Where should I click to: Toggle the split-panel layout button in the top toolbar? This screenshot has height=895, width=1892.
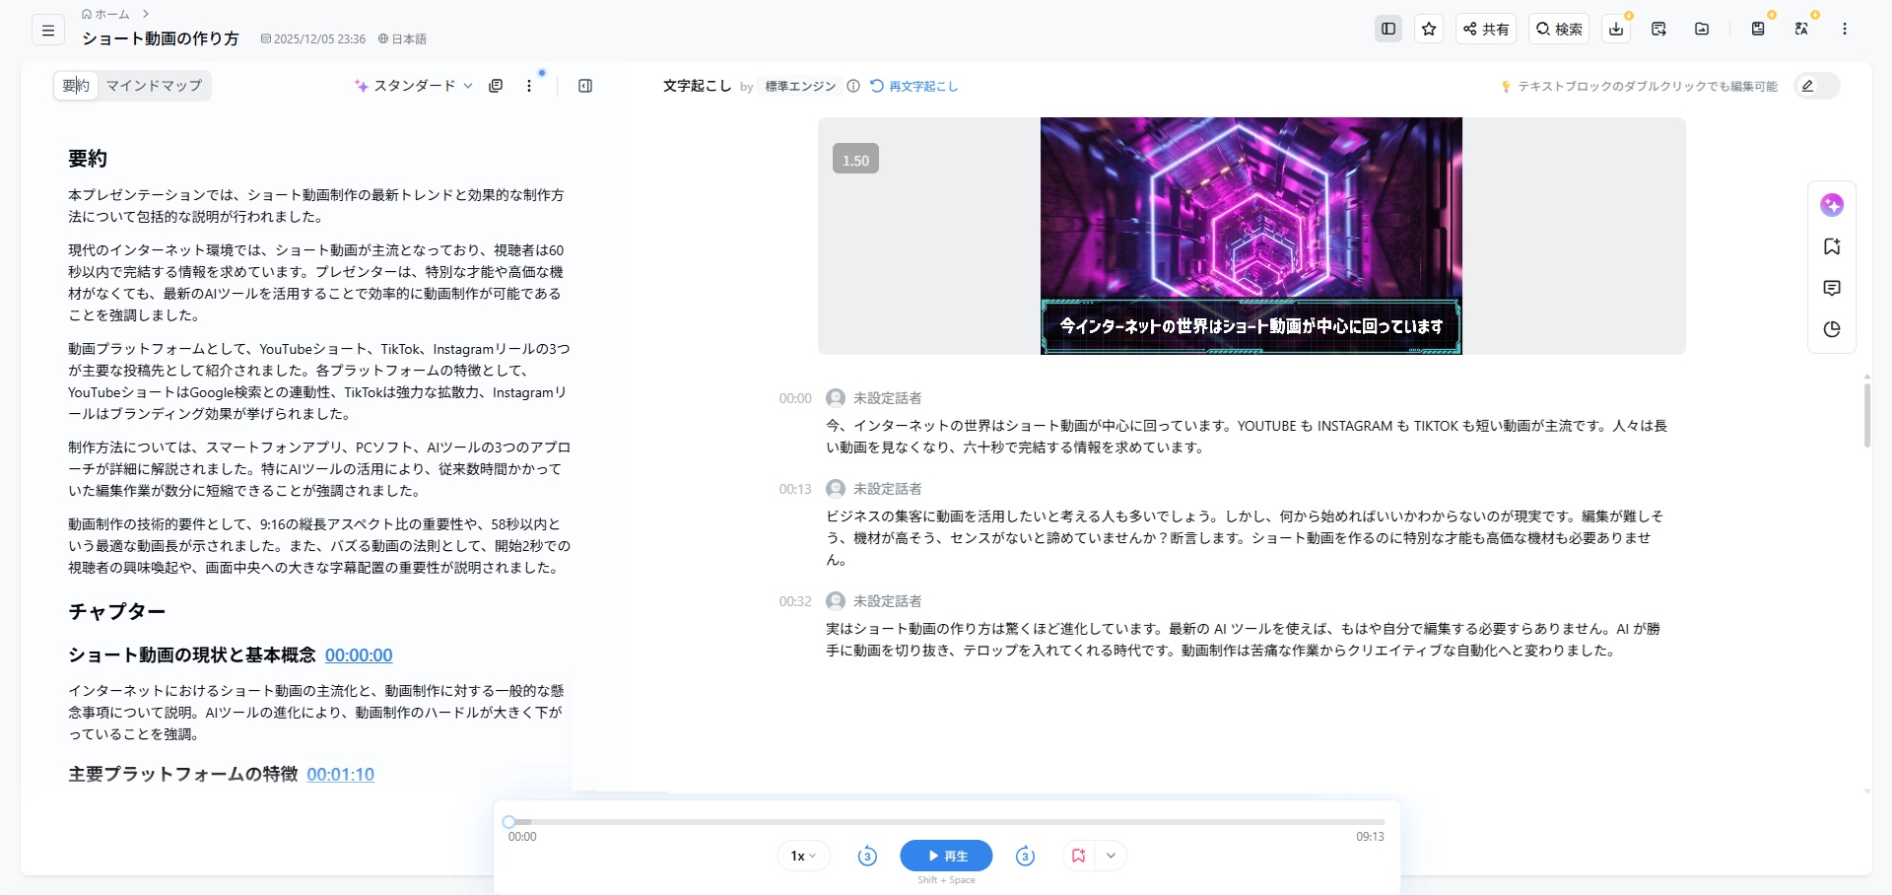pyautogui.click(x=1388, y=30)
